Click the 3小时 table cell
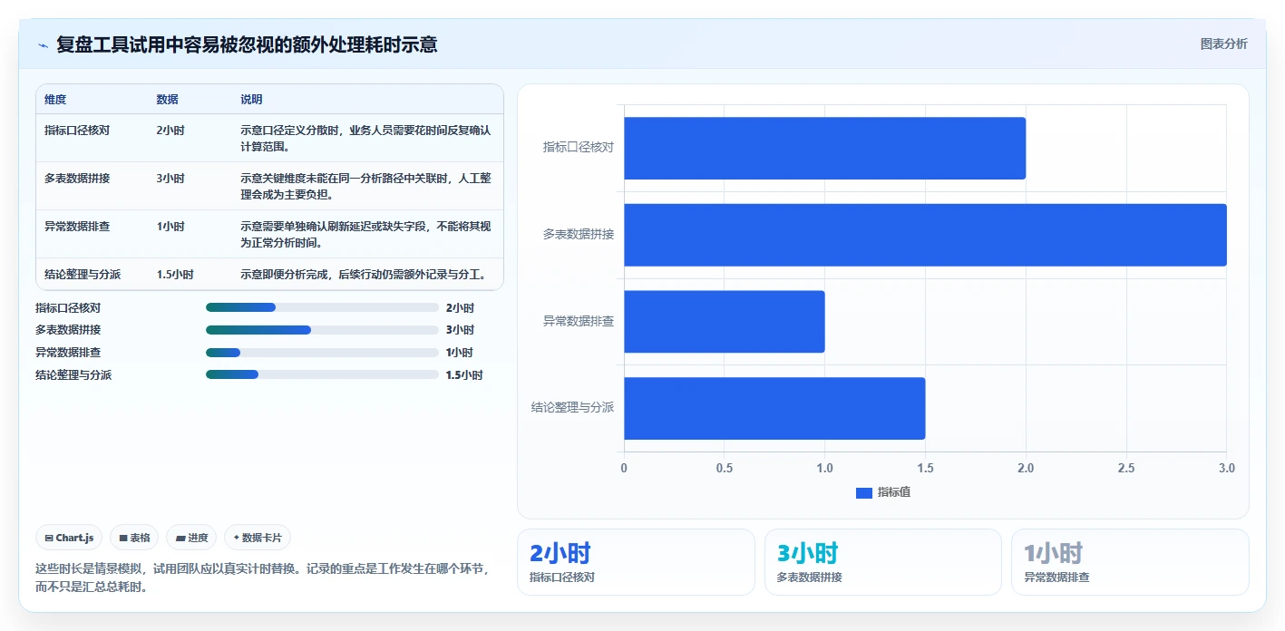1285x631 pixels. click(170, 179)
